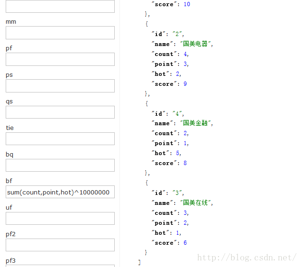Click the hot value 2 of 国美电器
The image size is (302, 267).
pos(178,74)
